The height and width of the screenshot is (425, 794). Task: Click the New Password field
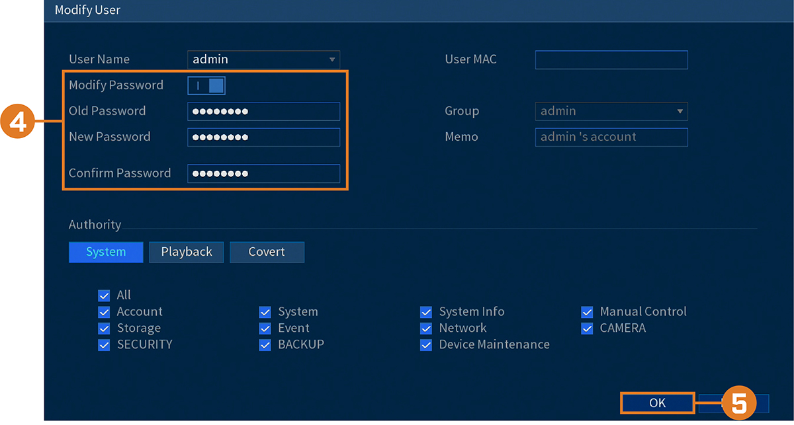263,137
